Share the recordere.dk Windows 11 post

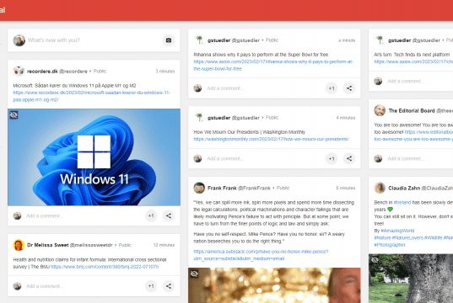169,215
